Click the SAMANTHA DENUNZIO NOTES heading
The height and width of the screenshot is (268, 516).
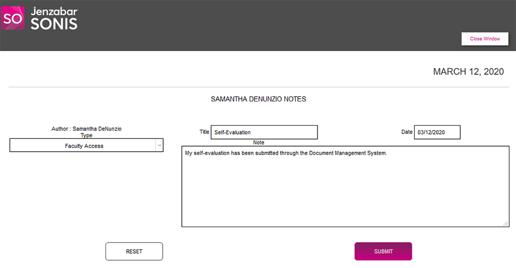point(258,99)
